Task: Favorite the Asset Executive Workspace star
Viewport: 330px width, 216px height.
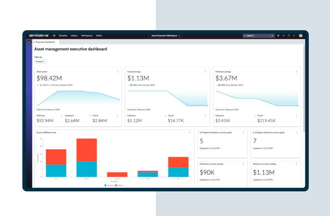Action: (x=179, y=36)
